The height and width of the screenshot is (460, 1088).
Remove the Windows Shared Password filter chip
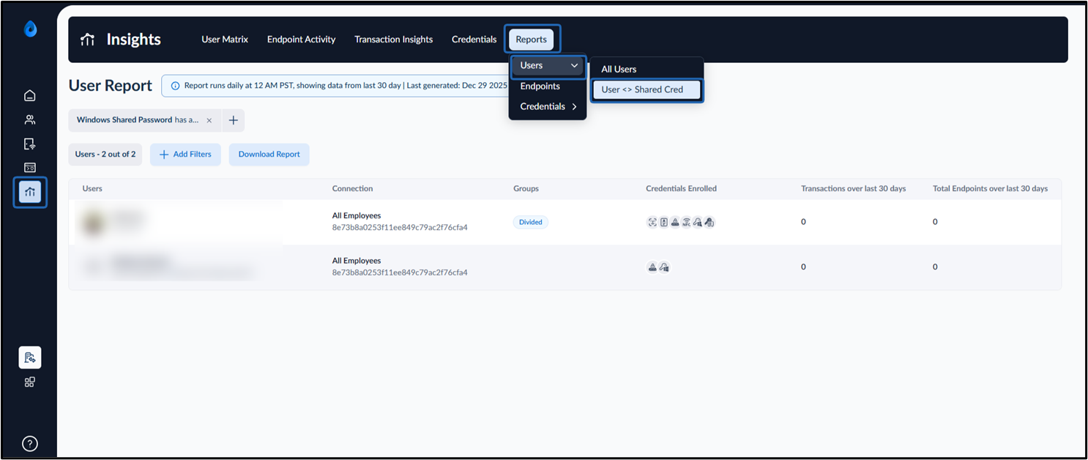click(x=209, y=120)
